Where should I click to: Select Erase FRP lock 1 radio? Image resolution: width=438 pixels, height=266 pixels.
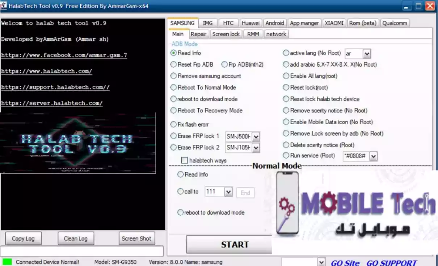(195, 136)
